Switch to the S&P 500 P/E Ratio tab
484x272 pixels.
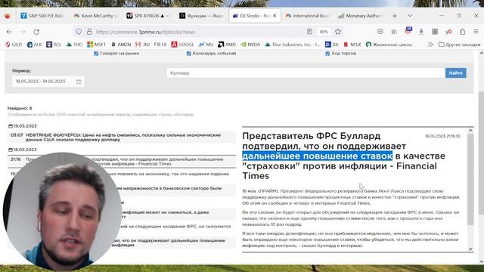coord(42,16)
